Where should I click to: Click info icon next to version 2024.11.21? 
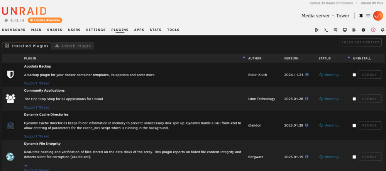[x=307, y=74]
